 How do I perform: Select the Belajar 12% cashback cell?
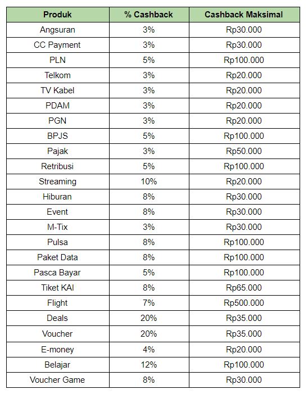[149, 365]
